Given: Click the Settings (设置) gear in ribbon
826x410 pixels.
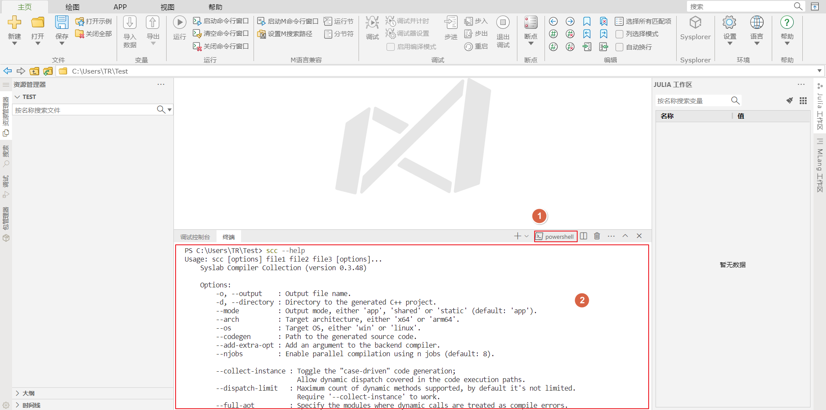Looking at the screenshot, I should pos(729,23).
